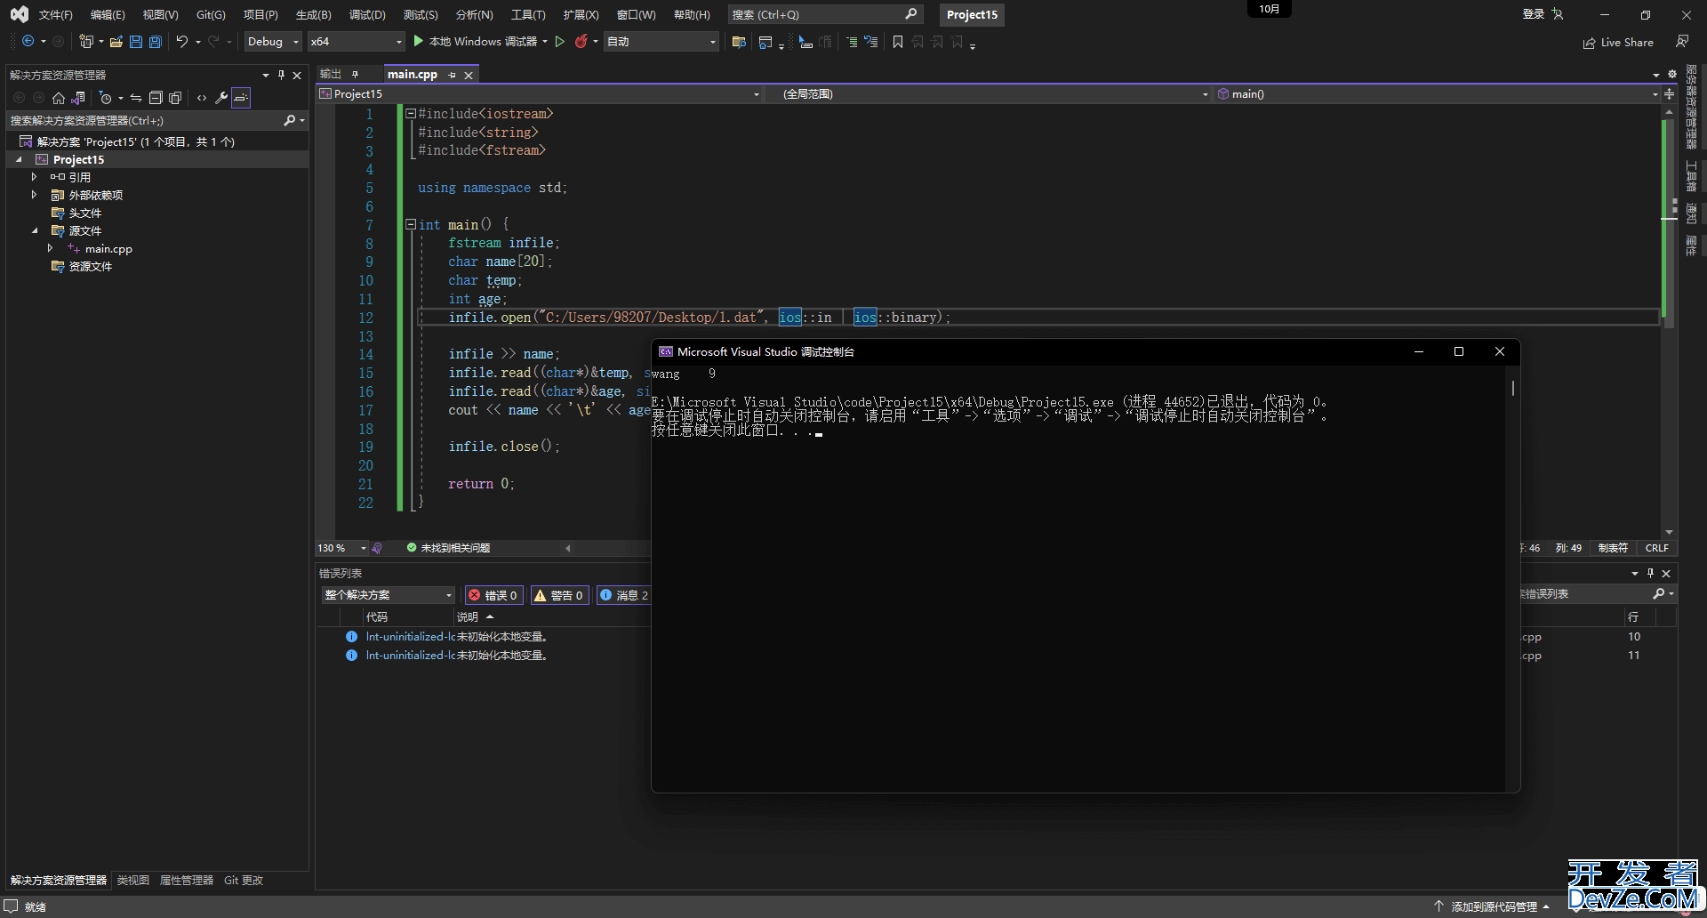Expand the 外部依赖项 tree node
This screenshot has height=918, width=1707.
34,195
